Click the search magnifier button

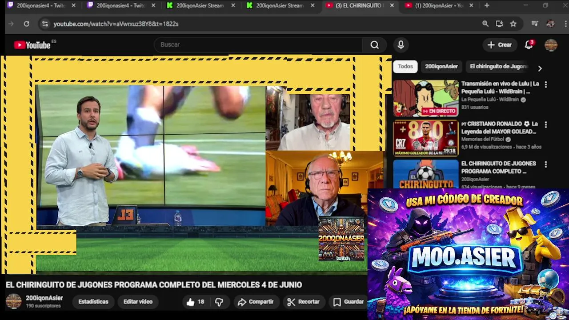tap(374, 45)
